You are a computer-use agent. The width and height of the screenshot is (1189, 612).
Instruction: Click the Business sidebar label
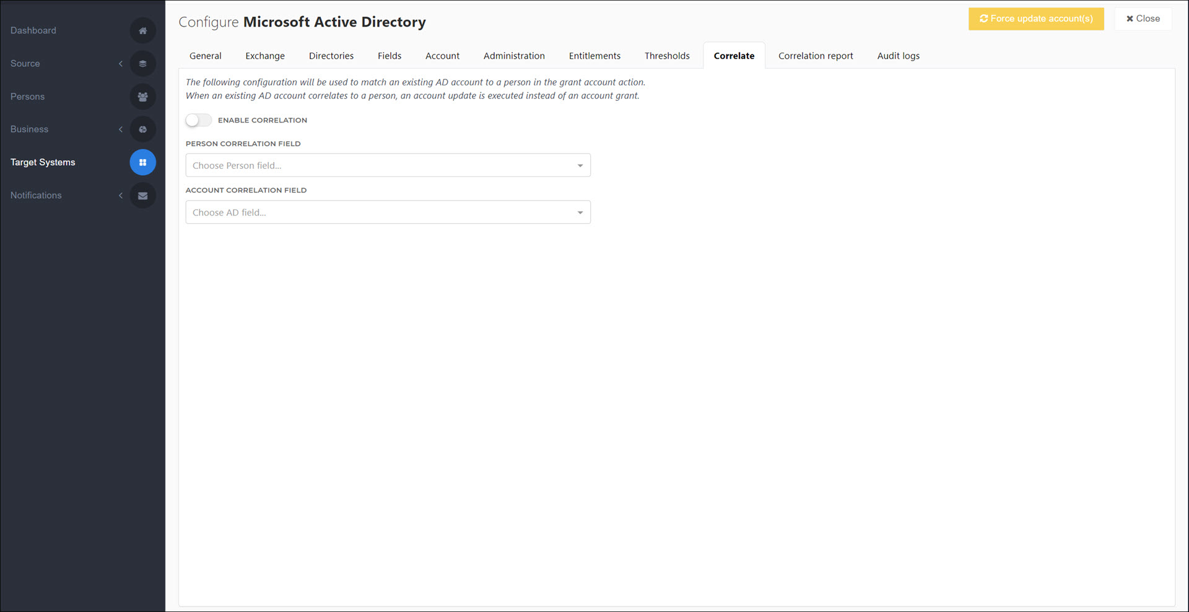[29, 129]
